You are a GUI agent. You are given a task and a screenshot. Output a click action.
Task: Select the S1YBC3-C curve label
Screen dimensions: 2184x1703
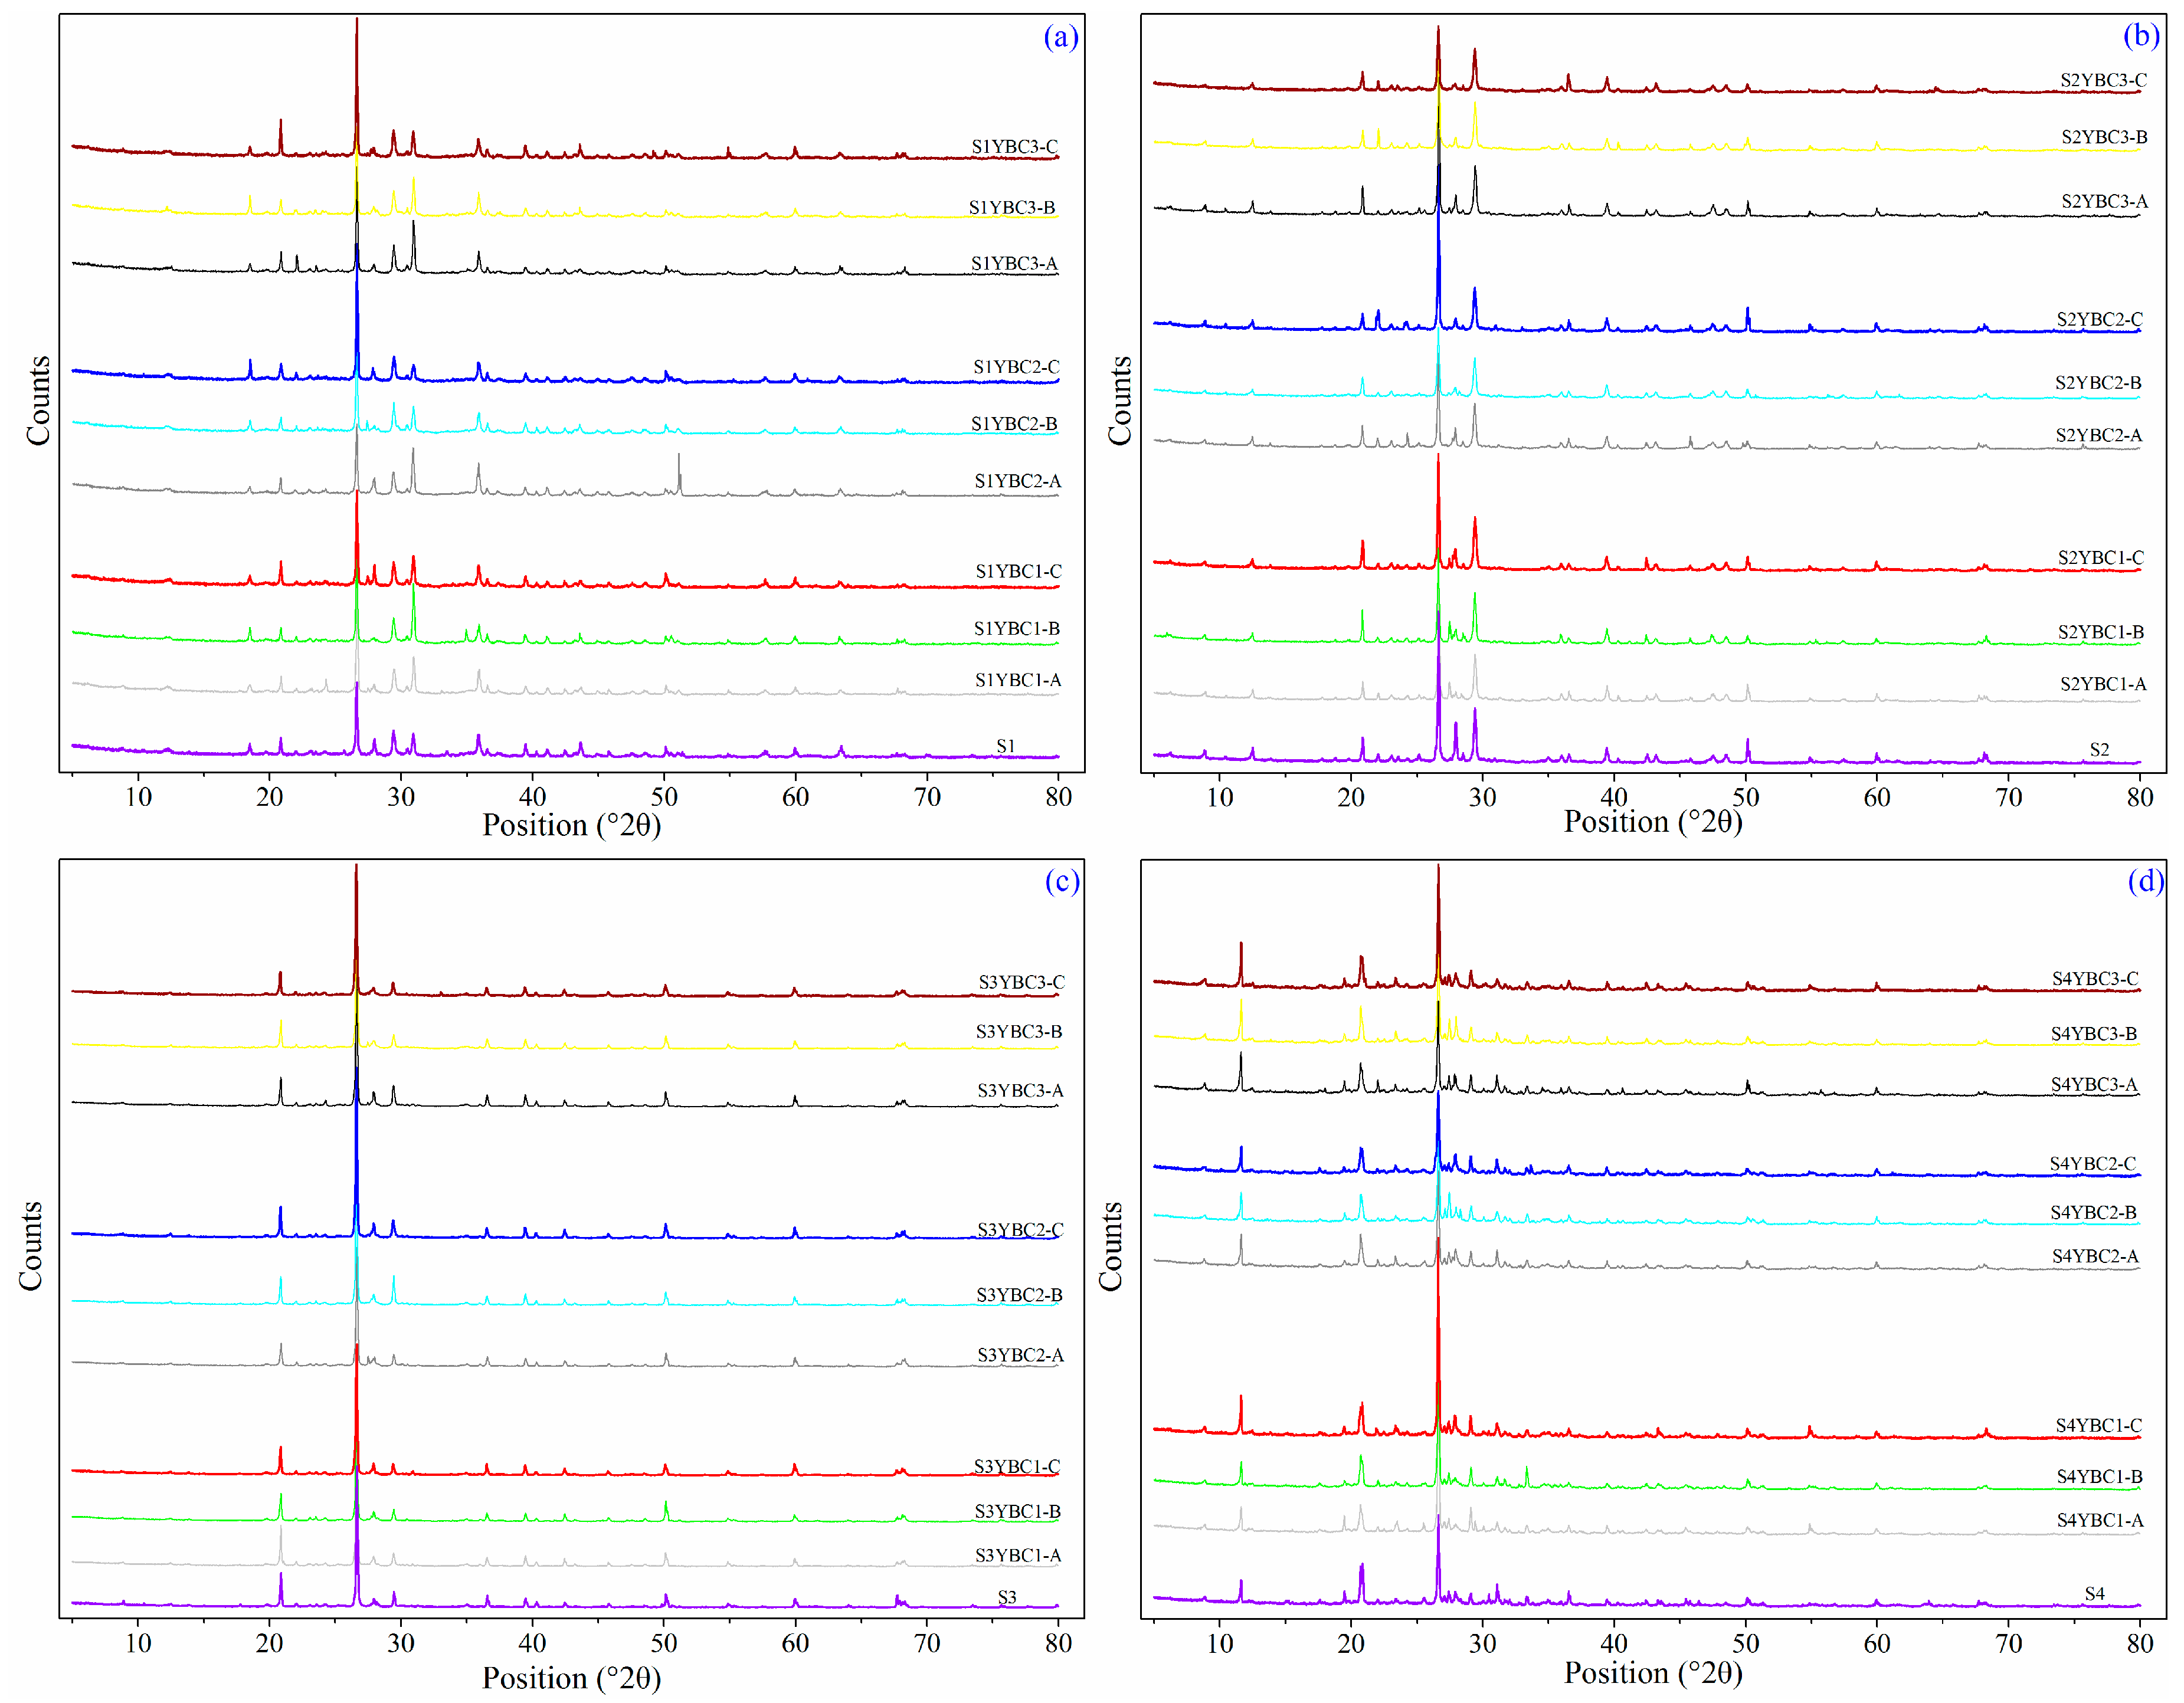(x=1014, y=147)
